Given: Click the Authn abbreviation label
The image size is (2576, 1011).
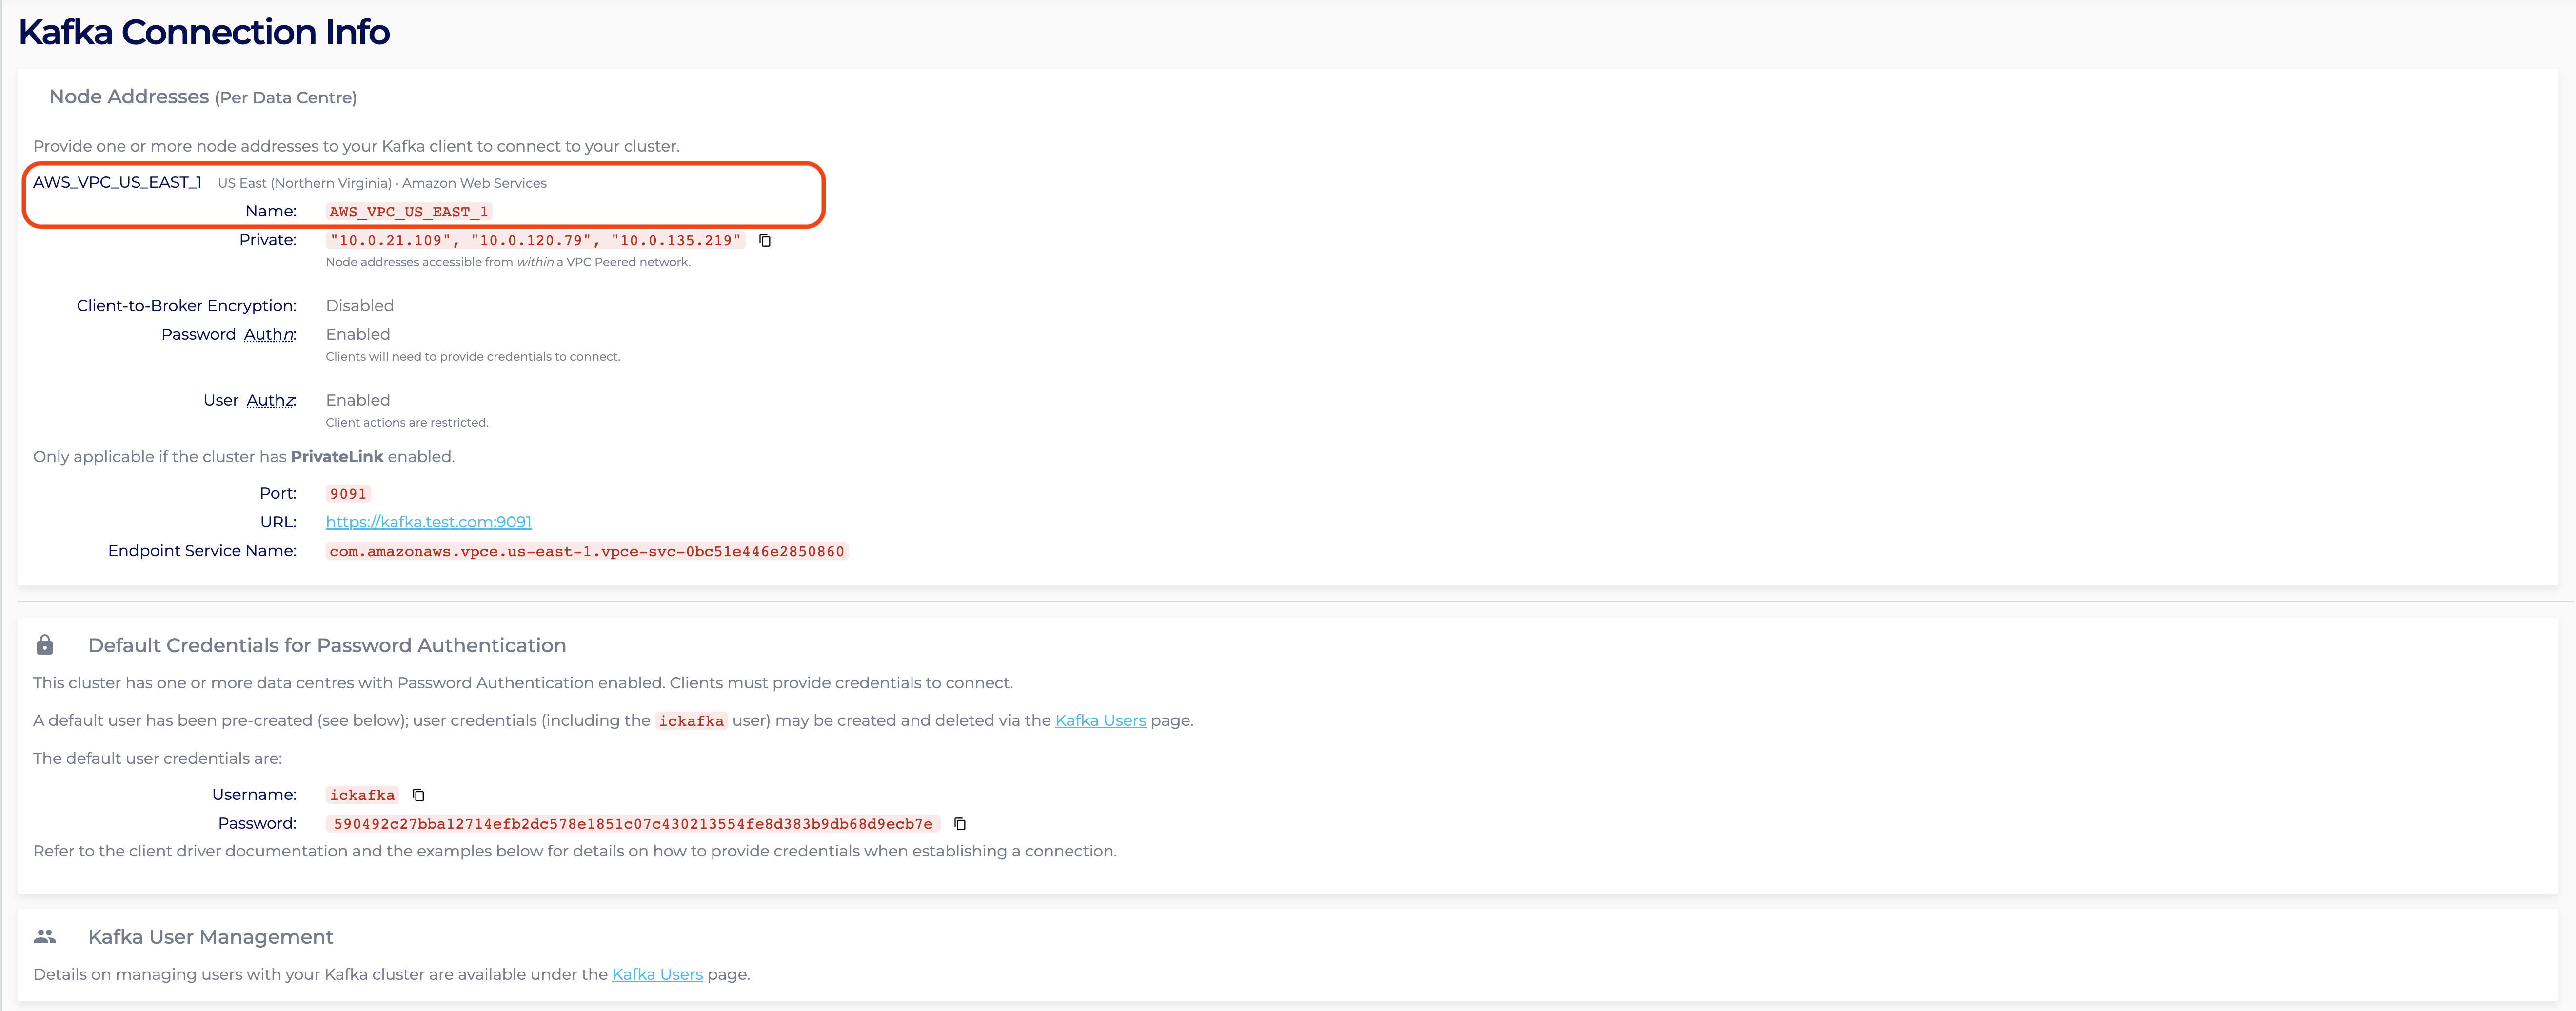Looking at the screenshot, I should 269,334.
